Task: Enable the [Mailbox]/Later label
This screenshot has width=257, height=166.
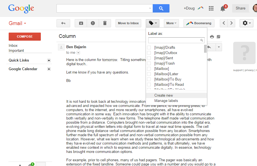Action: [149, 74]
